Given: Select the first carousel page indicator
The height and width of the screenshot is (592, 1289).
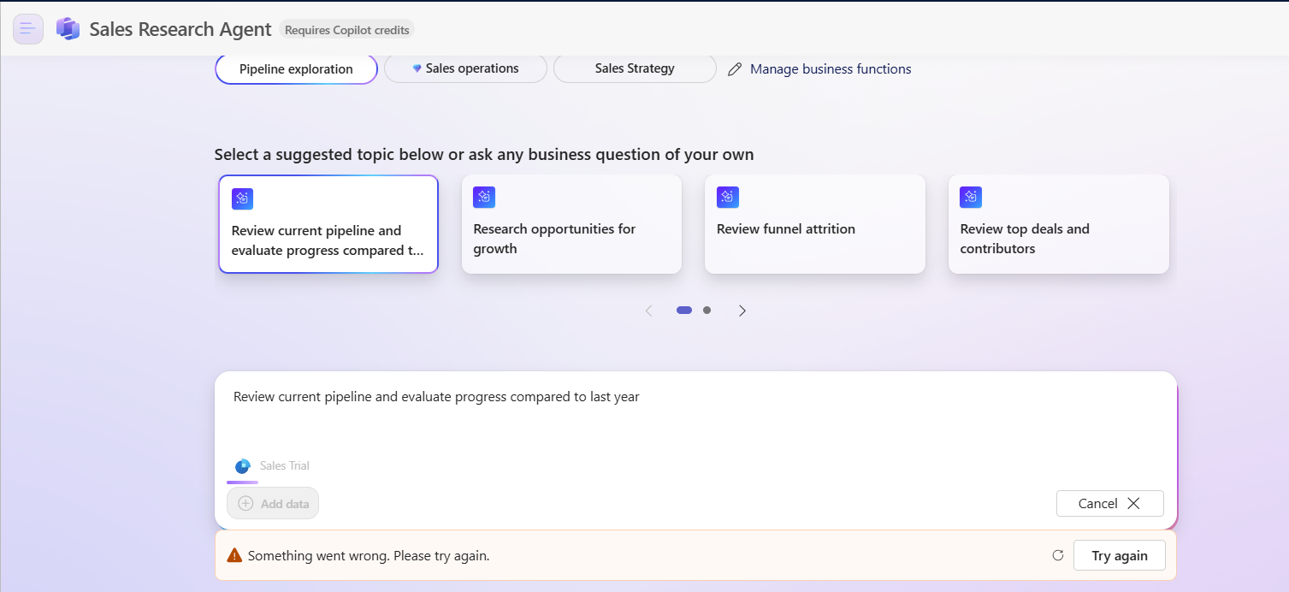Looking at the screenshot, I should (684, 311).
